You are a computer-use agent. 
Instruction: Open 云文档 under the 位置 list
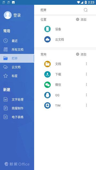(x=65, y=39)
